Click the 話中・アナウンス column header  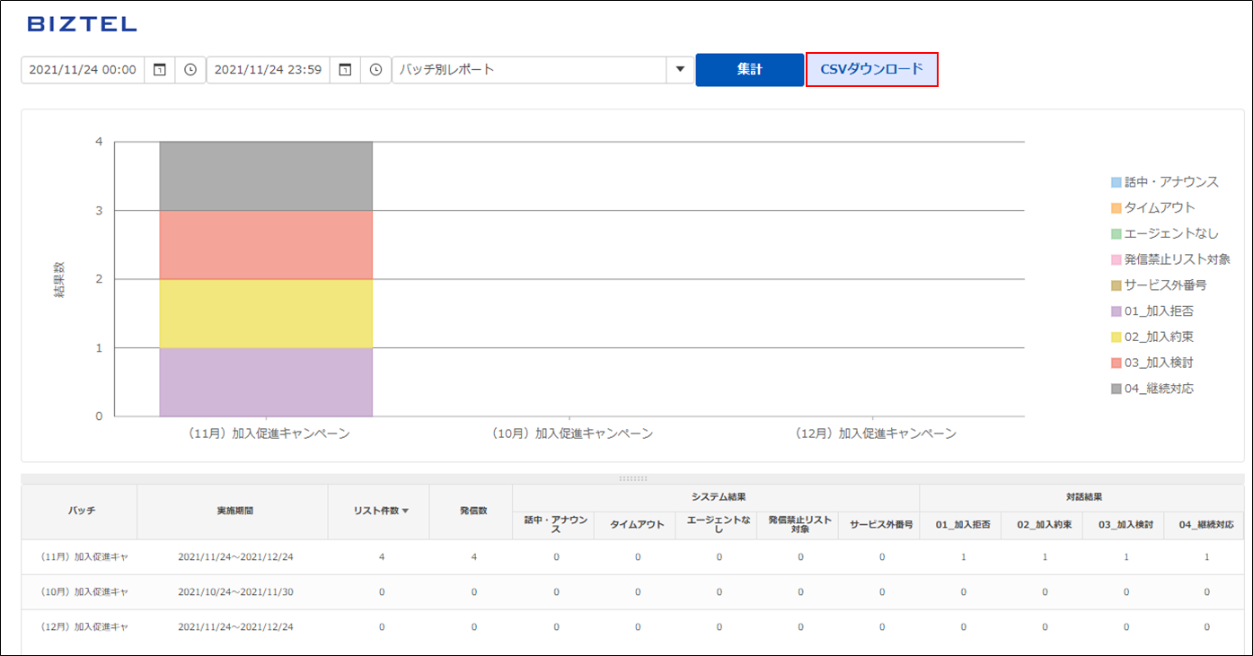pos(553,525)
